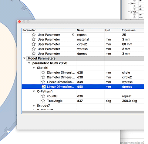Viewport: 148px width, 144px height.
Task: Collapse Extru... node in background panel
Action: pyautogui.click(x=129, y=3)
